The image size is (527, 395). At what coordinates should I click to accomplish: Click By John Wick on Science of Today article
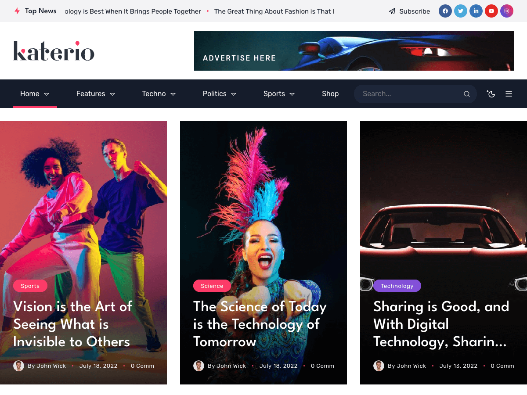tap(227, 366)
